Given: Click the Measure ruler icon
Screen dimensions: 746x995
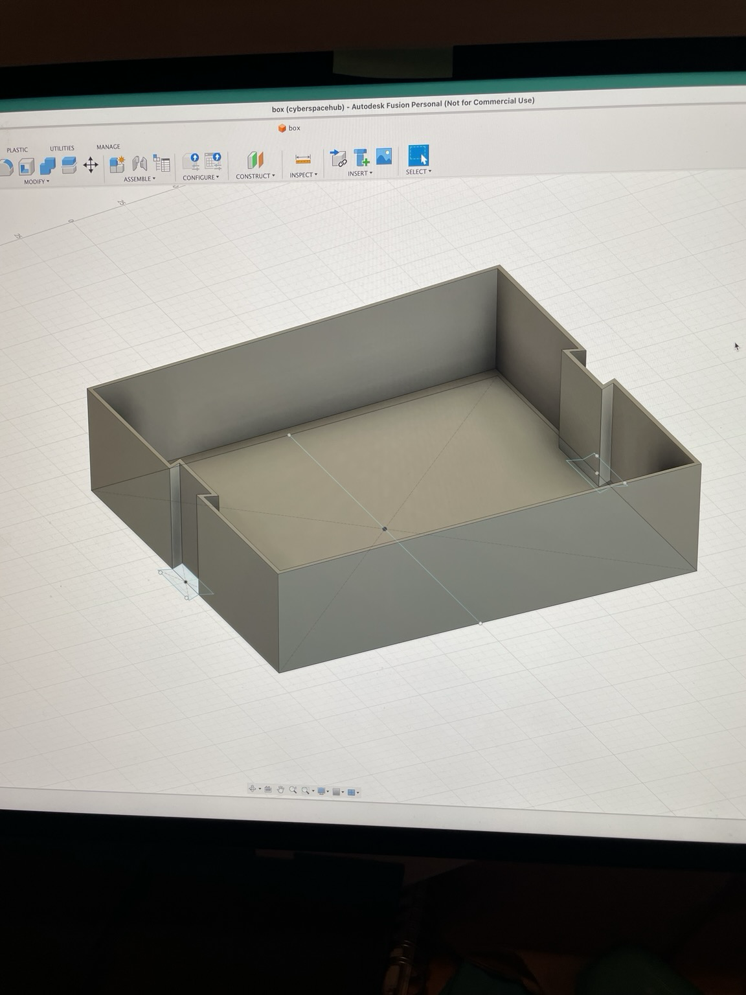Looking at the screenshot, I should 303,159.
